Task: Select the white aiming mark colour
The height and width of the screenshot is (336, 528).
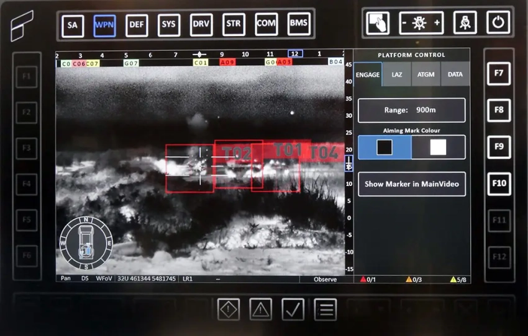Action: [x=438, y=147]
